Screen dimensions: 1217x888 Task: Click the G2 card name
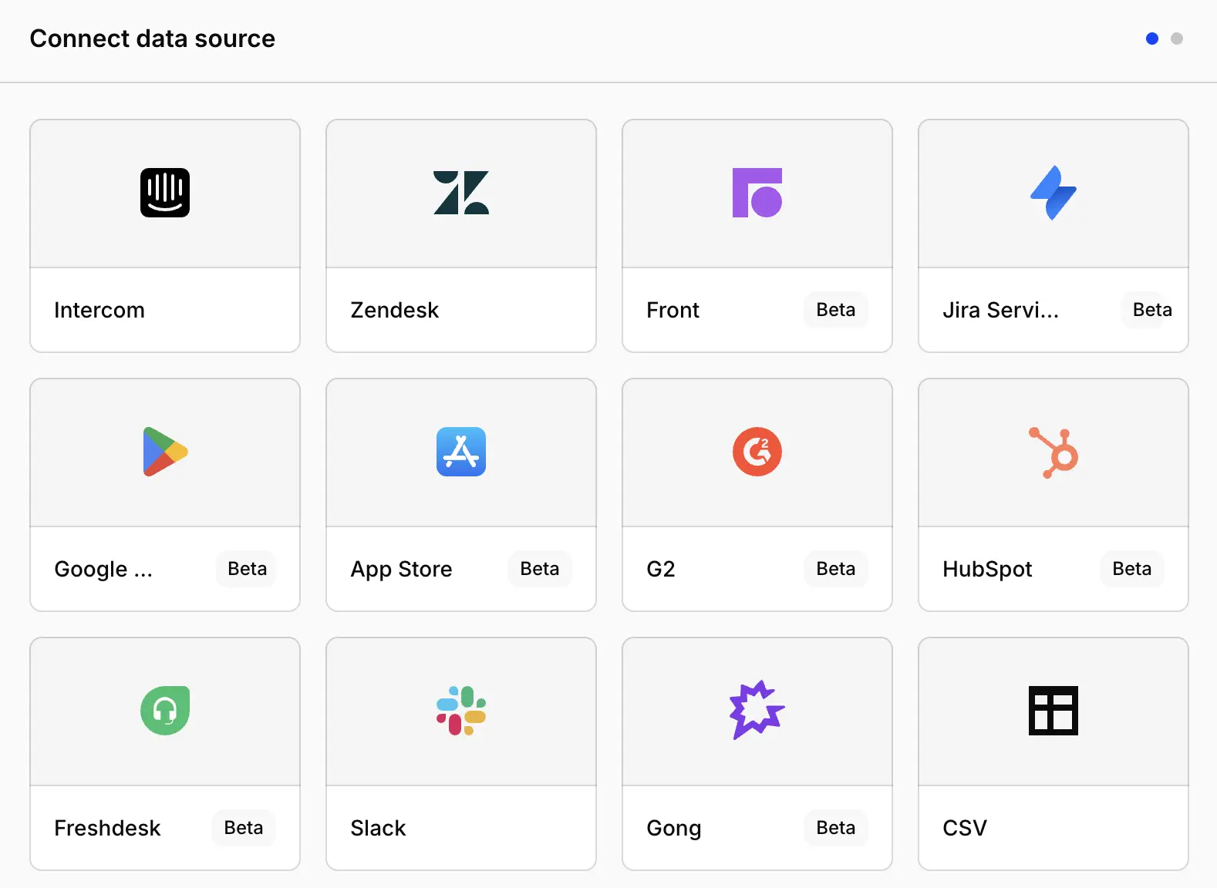pos(661,569)
